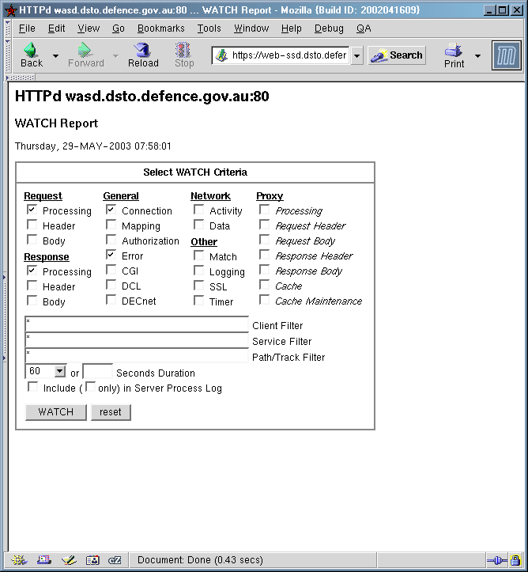Uncheck General Connection checkbox
Viewport: 528px width, 572px height.
pos(111,210)
